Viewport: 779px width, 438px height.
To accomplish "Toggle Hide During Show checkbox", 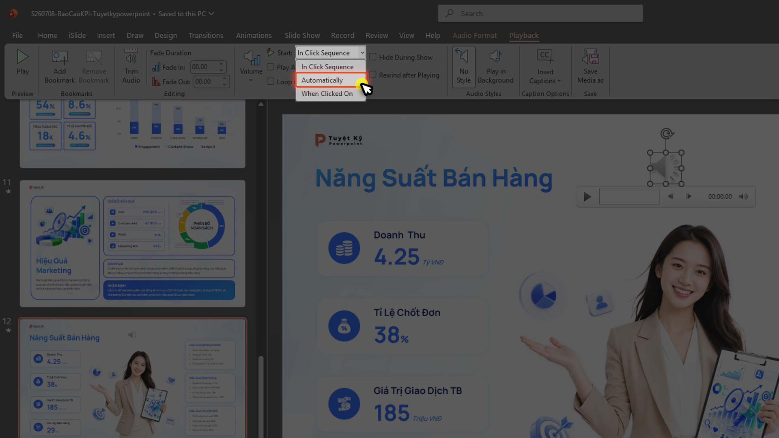I will coord(373,57).
